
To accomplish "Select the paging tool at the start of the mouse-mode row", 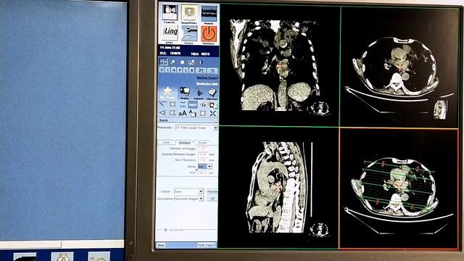I will coord(163,62).
